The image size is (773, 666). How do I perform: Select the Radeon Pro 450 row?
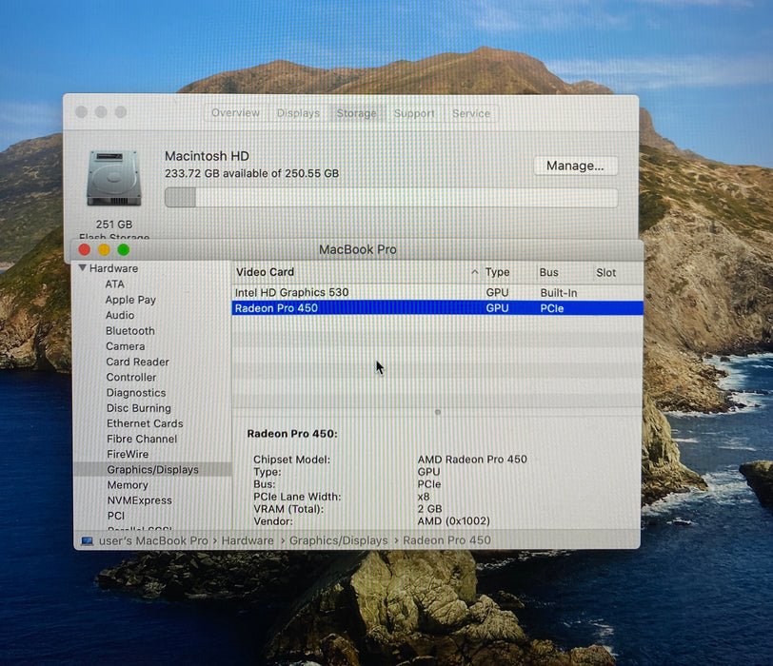pyautogui.click(x=437, y=308)
